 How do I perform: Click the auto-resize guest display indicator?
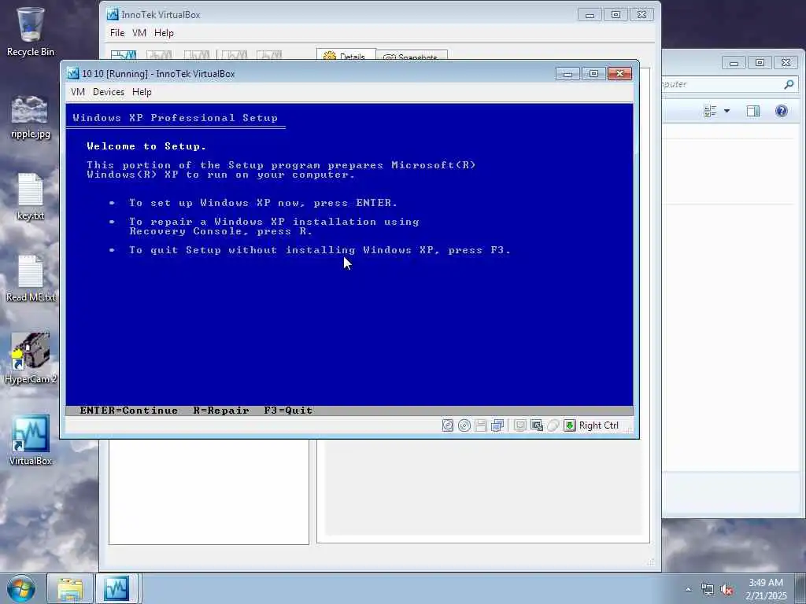pos(537,425)
